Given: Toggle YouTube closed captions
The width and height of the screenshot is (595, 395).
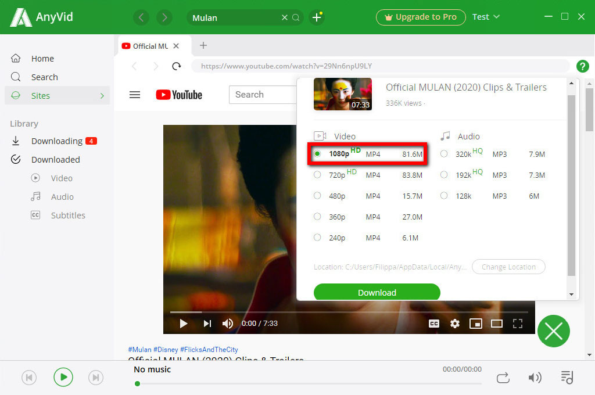Looking at the screenshot, I should click(434, 324).
